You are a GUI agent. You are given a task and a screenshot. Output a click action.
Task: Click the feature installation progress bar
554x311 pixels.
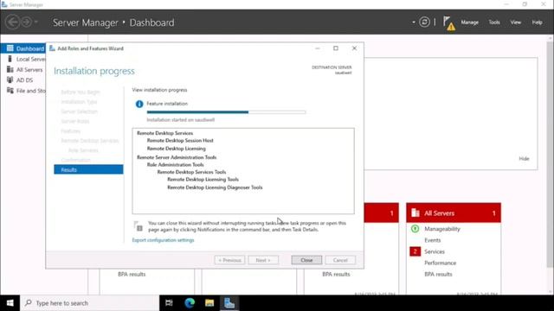pyautogui.click(x=226, y=112)
